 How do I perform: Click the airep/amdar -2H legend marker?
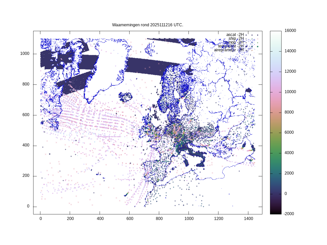pyautogui.click(x=246, y=50)
